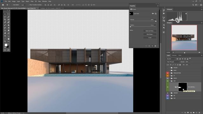Adjust the Feather slider handle

point(130,27)
